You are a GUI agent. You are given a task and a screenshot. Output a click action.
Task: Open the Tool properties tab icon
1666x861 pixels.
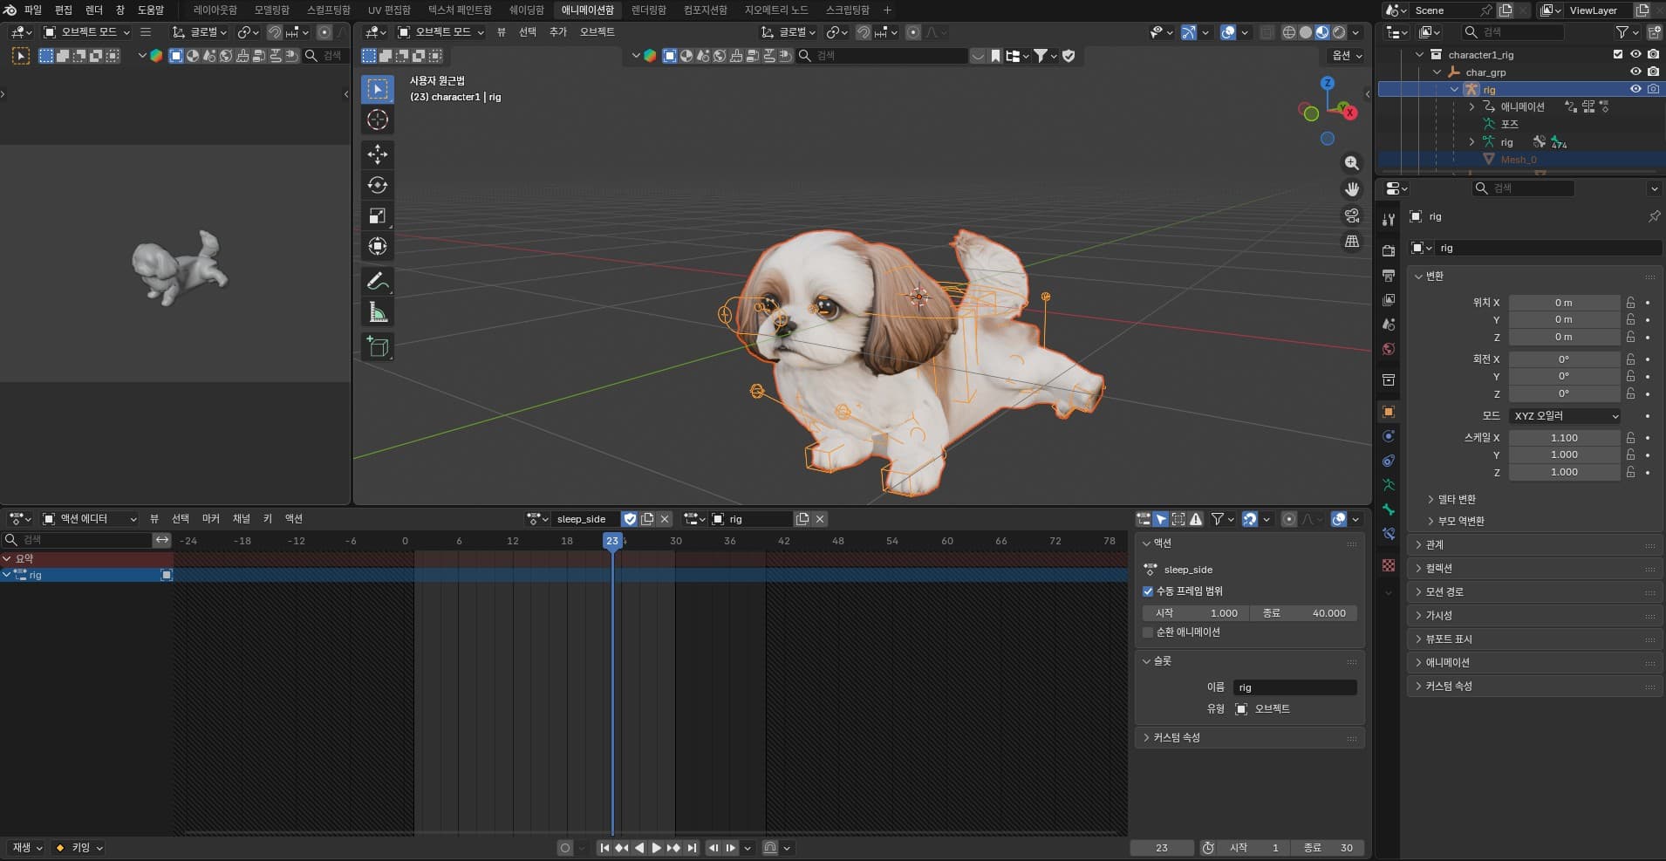click(x=1389, y=220)
